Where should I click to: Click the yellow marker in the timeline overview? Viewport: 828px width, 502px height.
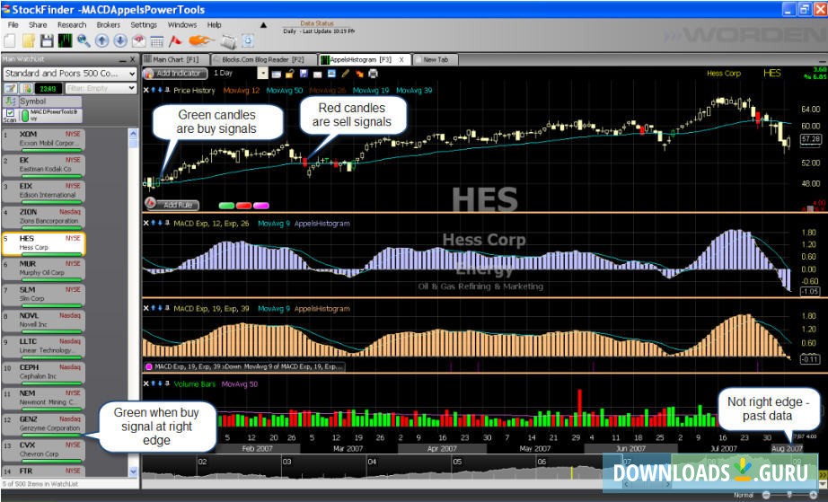pyautogui.click(x=571, y=472)
